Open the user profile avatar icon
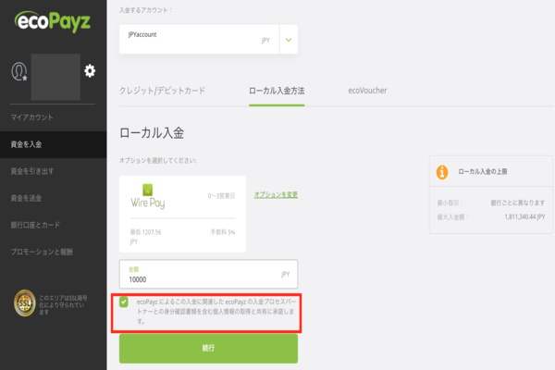 coord(19,71)
